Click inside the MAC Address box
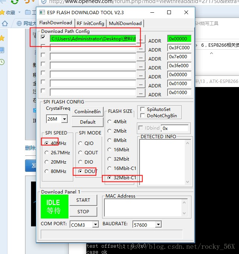The image size is (239, 254). 143,208
